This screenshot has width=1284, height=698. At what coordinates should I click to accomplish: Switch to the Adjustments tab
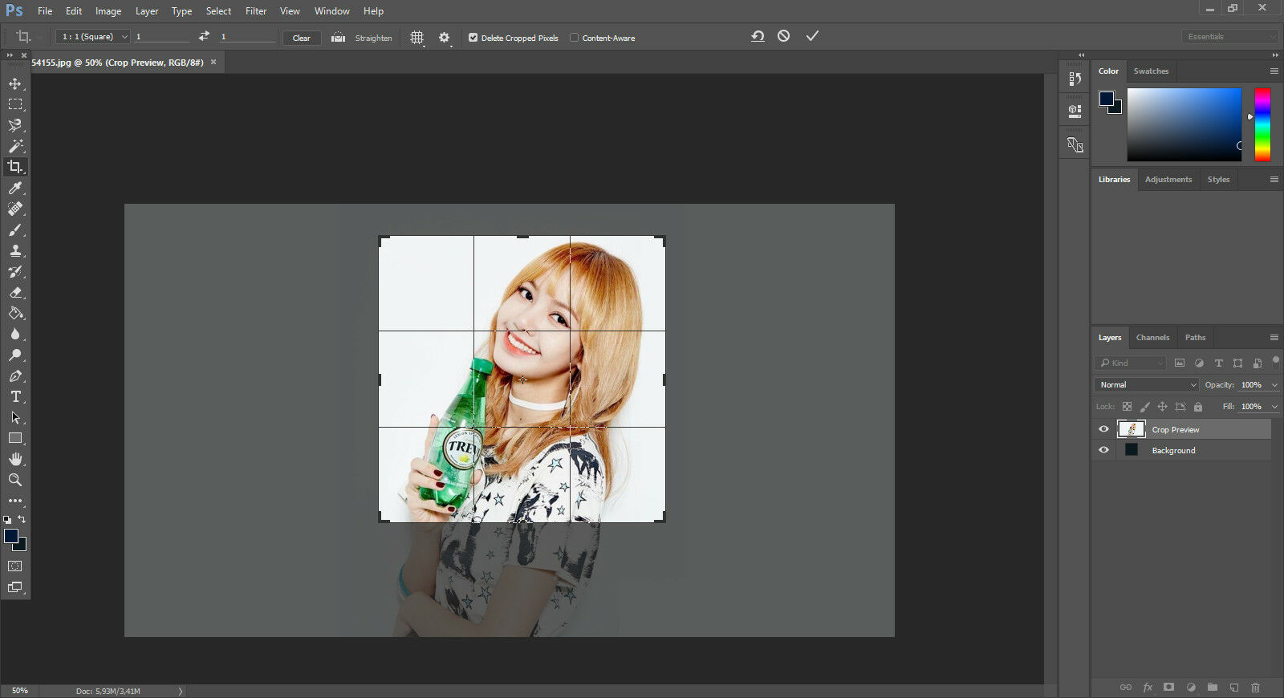point(1168,180)
